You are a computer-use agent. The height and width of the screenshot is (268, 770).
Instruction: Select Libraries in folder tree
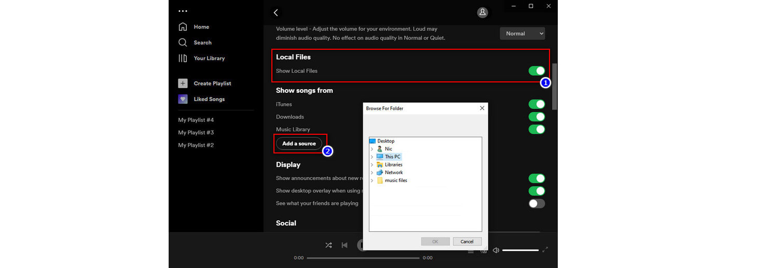[x=393, y=165]
